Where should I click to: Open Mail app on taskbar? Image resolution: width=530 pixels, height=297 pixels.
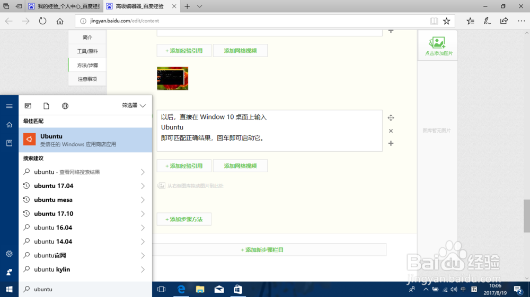pos(219,289)
